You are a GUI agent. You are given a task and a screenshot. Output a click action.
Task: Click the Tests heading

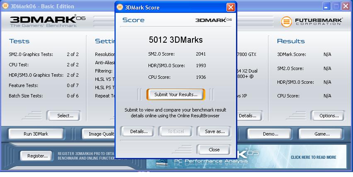pyautogui.click(x=19, y=41)
